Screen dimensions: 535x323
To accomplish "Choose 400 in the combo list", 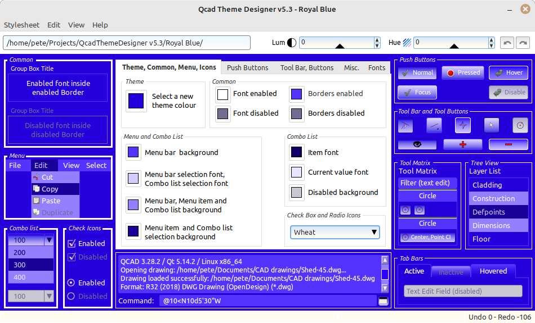I will [31, 277].
